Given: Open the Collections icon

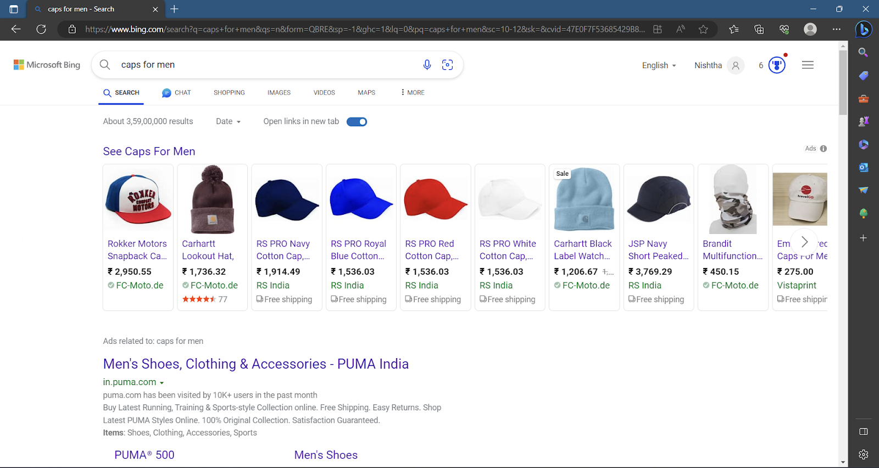Looking at the screenshot, I should tap(759, 29).
